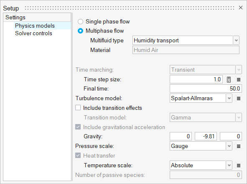This screenshot has height=184, width=247.
Task: Click the Gravity X component field
Action: pos(181,136)
